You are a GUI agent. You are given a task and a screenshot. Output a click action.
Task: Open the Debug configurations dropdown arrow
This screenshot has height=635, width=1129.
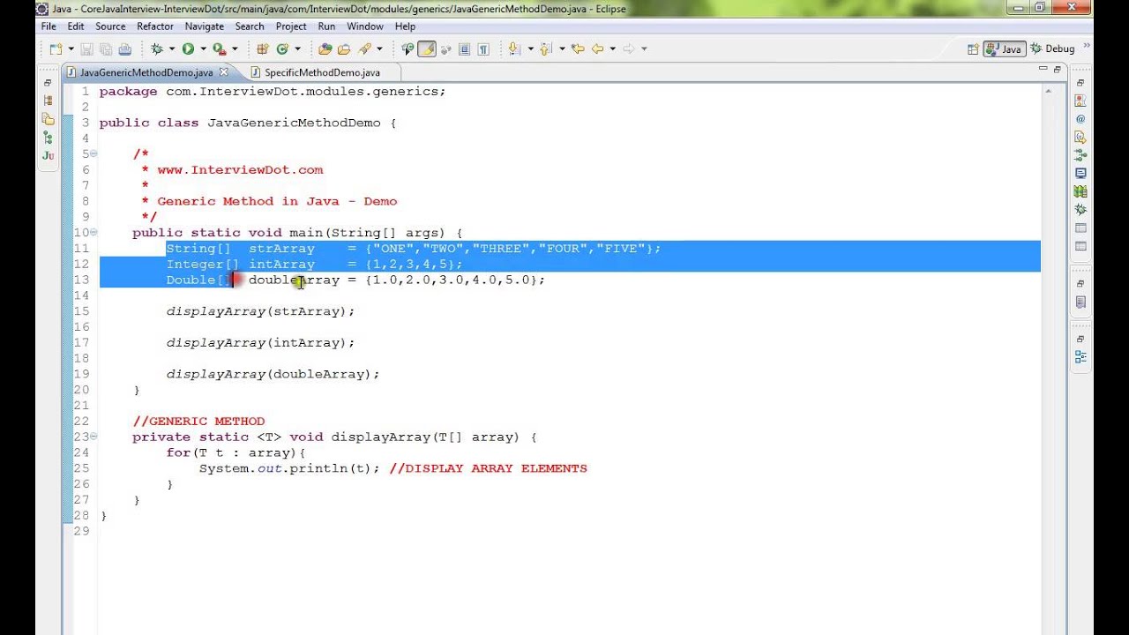pyautogui.click(x=172, y=49)
